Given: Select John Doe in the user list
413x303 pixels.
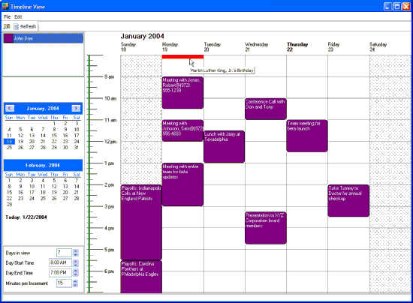Looking at the screenshot, I should [44, 38].
